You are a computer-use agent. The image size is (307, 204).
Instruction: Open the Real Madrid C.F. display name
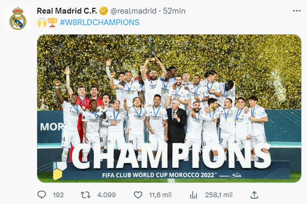click(67, 11)
